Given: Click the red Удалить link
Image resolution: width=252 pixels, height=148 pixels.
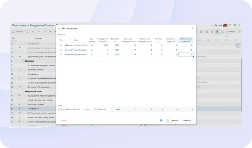Looking at the screenshot, I should (x=63, y=120).
